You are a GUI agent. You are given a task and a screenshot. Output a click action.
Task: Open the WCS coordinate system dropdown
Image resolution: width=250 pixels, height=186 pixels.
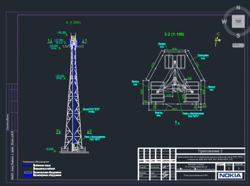point(238,45)
